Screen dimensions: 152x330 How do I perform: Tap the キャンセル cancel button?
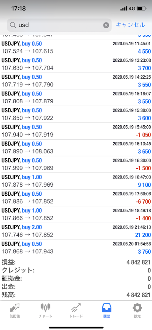point(130,25)
